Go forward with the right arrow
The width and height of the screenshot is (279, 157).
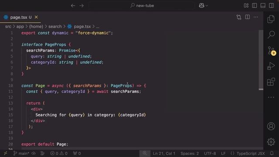(82, 6)
